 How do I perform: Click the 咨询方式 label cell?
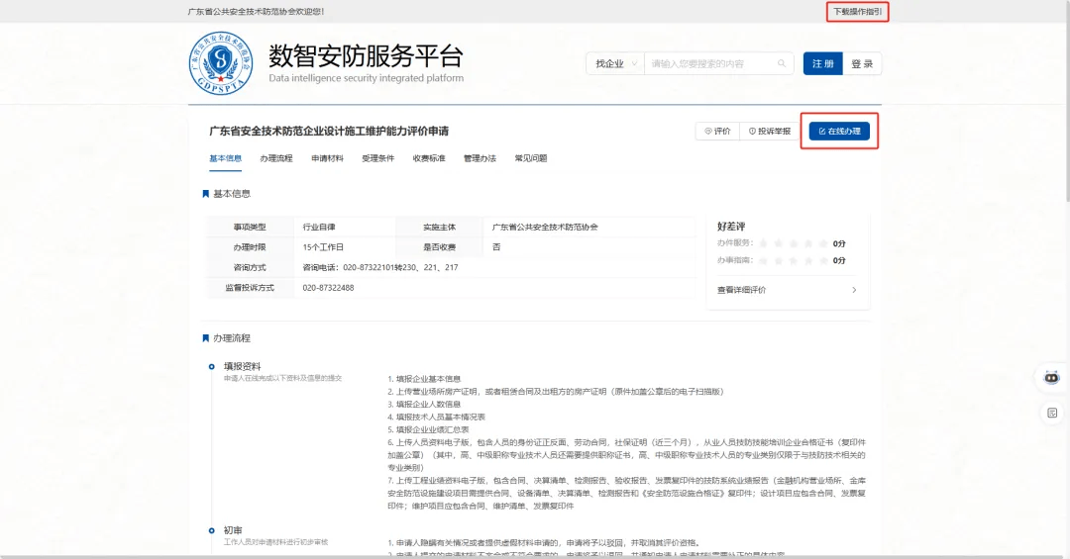point(250,267)
